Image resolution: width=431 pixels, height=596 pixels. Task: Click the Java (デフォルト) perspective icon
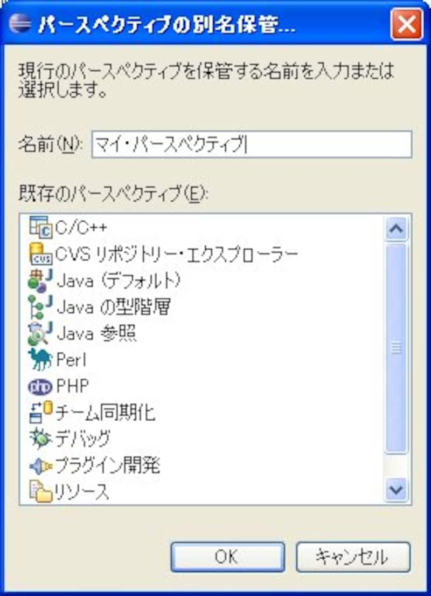(x=40, y=280)
